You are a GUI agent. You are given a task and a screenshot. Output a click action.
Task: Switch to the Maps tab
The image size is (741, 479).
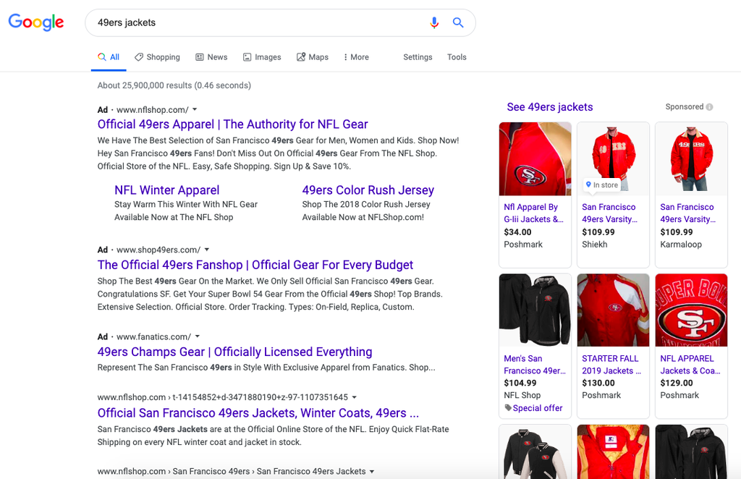(313, 57)
